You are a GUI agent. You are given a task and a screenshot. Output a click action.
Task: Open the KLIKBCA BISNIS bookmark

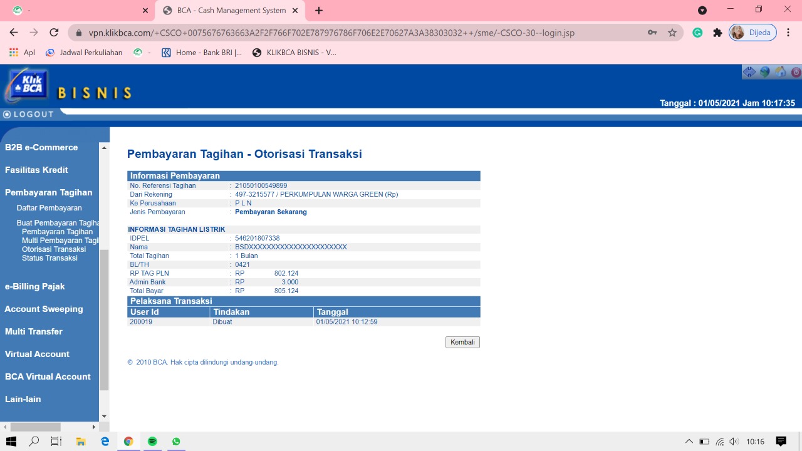294,53
